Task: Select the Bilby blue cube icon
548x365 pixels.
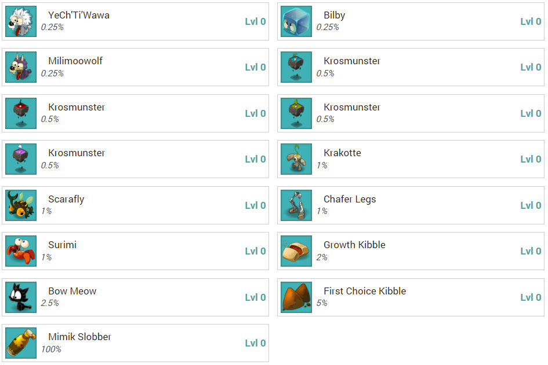Action: click(296, 21)
